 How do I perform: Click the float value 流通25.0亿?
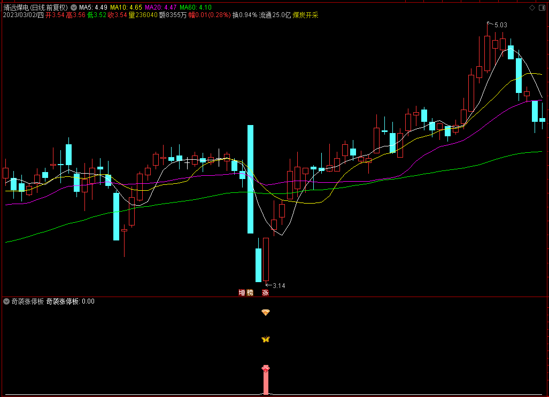(x=275, y=15)
